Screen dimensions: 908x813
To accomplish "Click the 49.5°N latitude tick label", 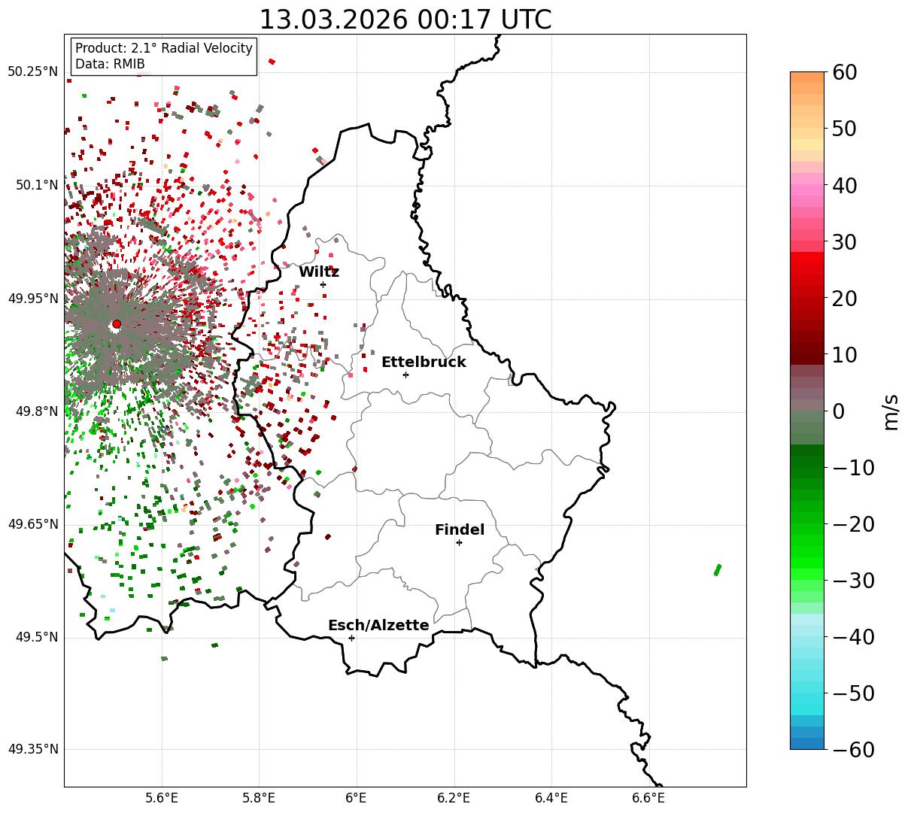I will (x=37, y=637).
